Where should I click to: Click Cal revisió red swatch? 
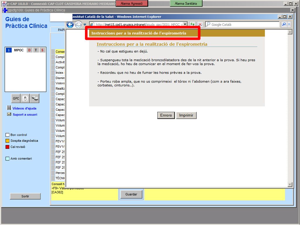click(7, 147)
